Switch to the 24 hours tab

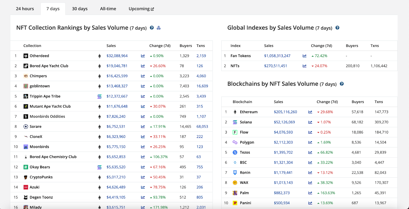25,9
